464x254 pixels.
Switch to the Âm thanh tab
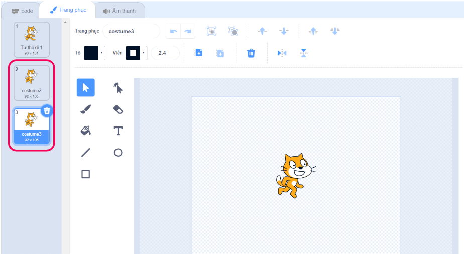(119, 11)
